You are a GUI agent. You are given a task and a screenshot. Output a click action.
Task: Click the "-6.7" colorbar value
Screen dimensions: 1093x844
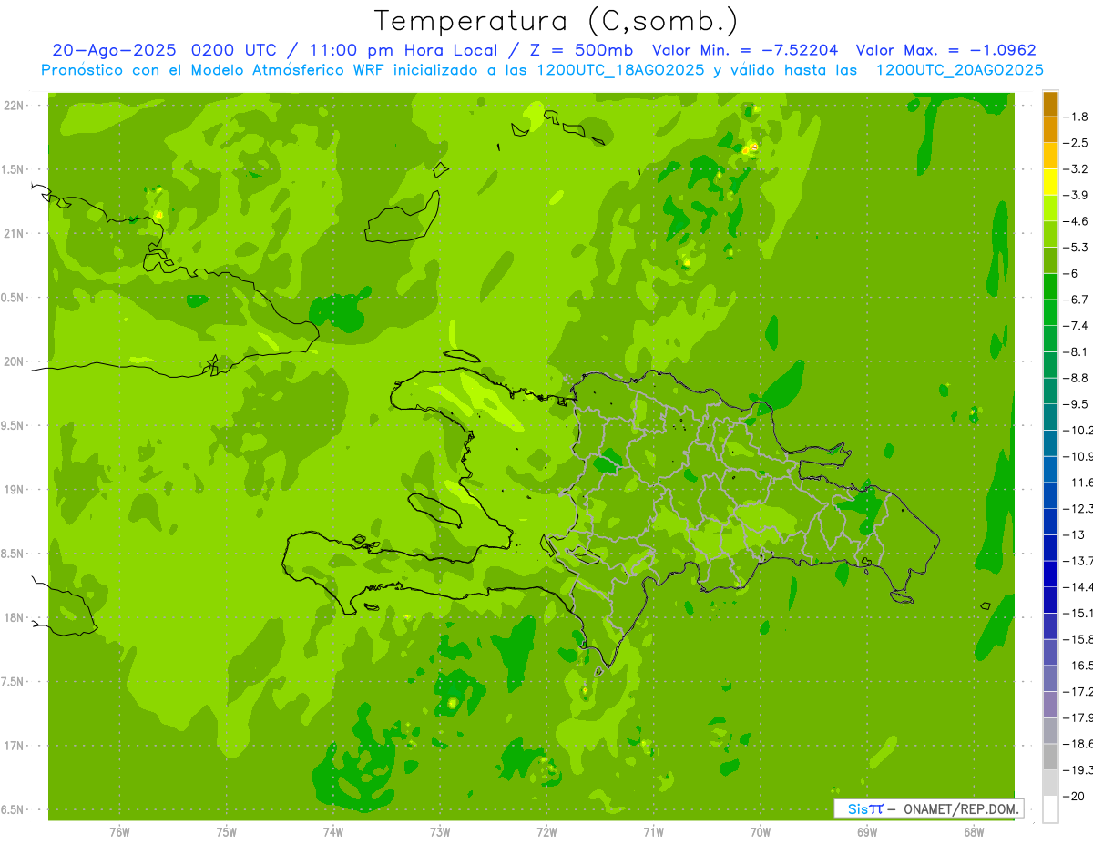[1077, 300]
